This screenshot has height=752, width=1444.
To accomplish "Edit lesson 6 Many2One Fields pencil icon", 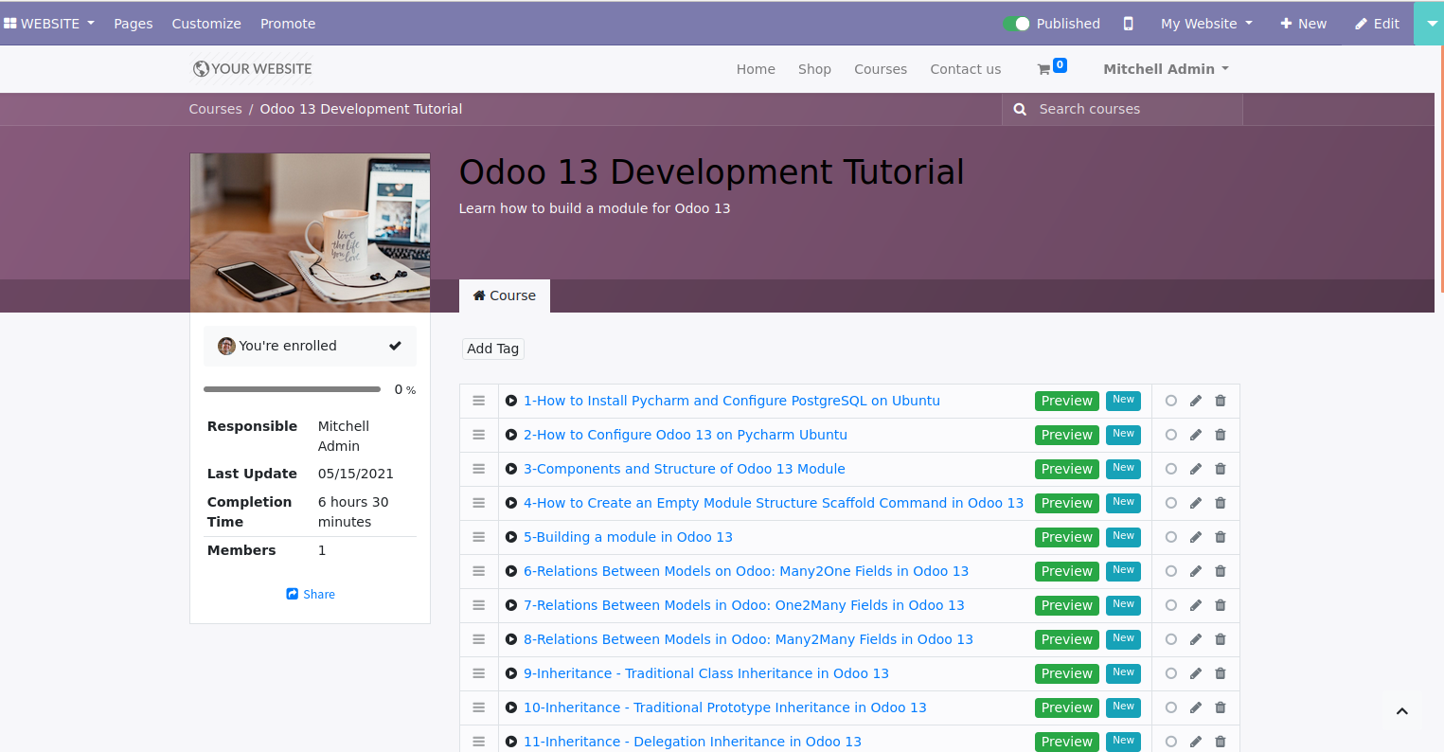I will coord(1196,571).
